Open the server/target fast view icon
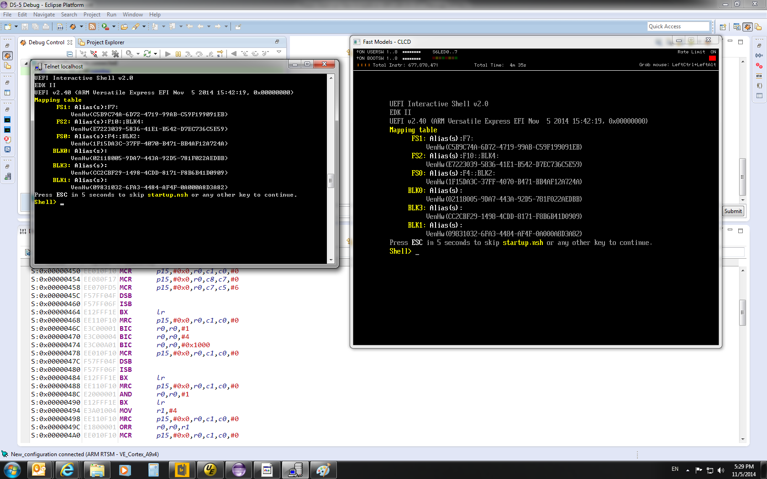The width and height of the screenshot is (767, 479). pos(7,177)
